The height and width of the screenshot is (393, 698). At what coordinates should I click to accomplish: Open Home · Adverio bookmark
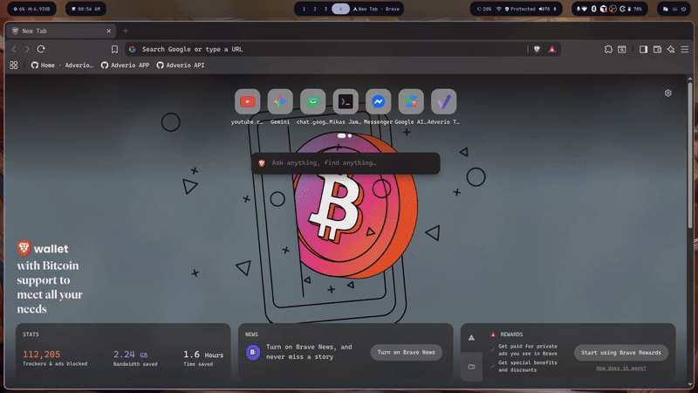tap(62, 65)
